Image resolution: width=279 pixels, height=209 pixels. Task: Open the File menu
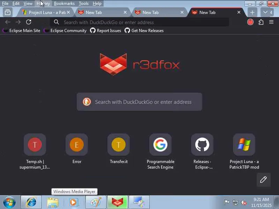pos(5,3)
